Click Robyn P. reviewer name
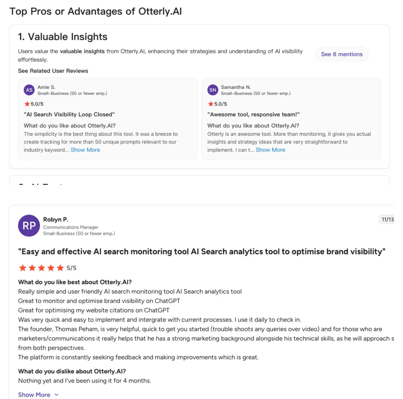The height and width of the screenshot is (399, 403). click(x=56, y=219)
